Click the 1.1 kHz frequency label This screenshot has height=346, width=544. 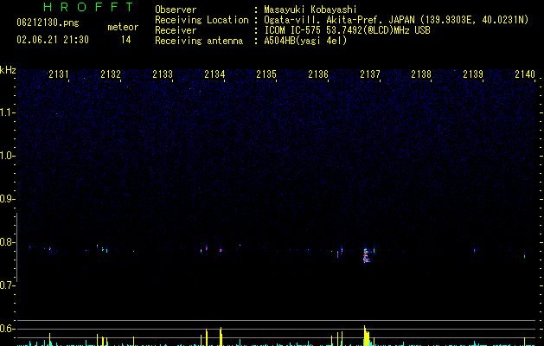(x=8, y=112)
